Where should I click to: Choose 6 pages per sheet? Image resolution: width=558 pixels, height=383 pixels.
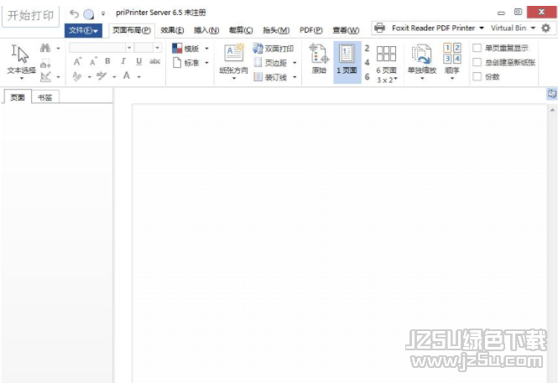click(367, 77)
